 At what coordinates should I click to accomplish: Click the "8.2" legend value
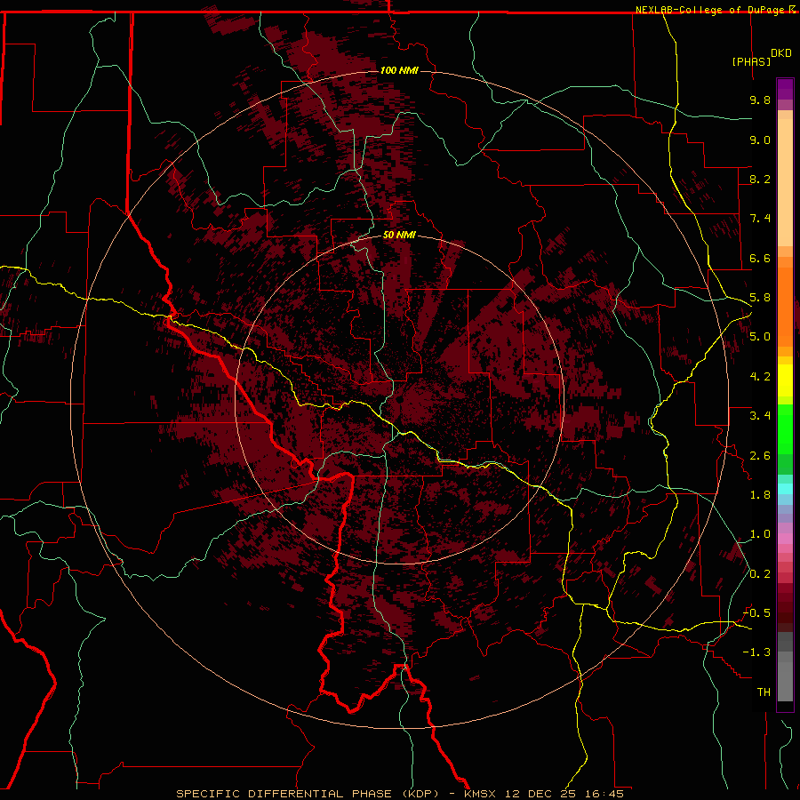pos(760,179)
